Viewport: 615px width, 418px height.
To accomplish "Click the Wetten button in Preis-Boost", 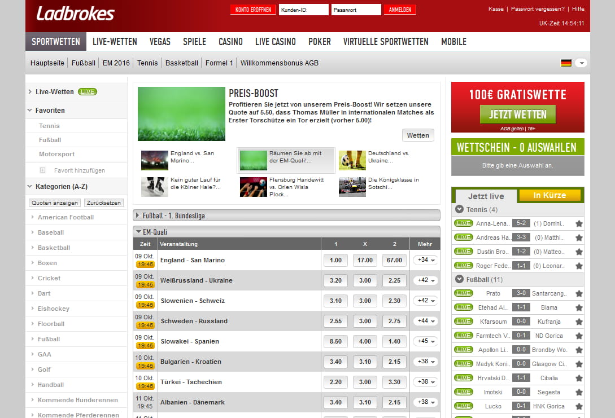I will 418,135.
